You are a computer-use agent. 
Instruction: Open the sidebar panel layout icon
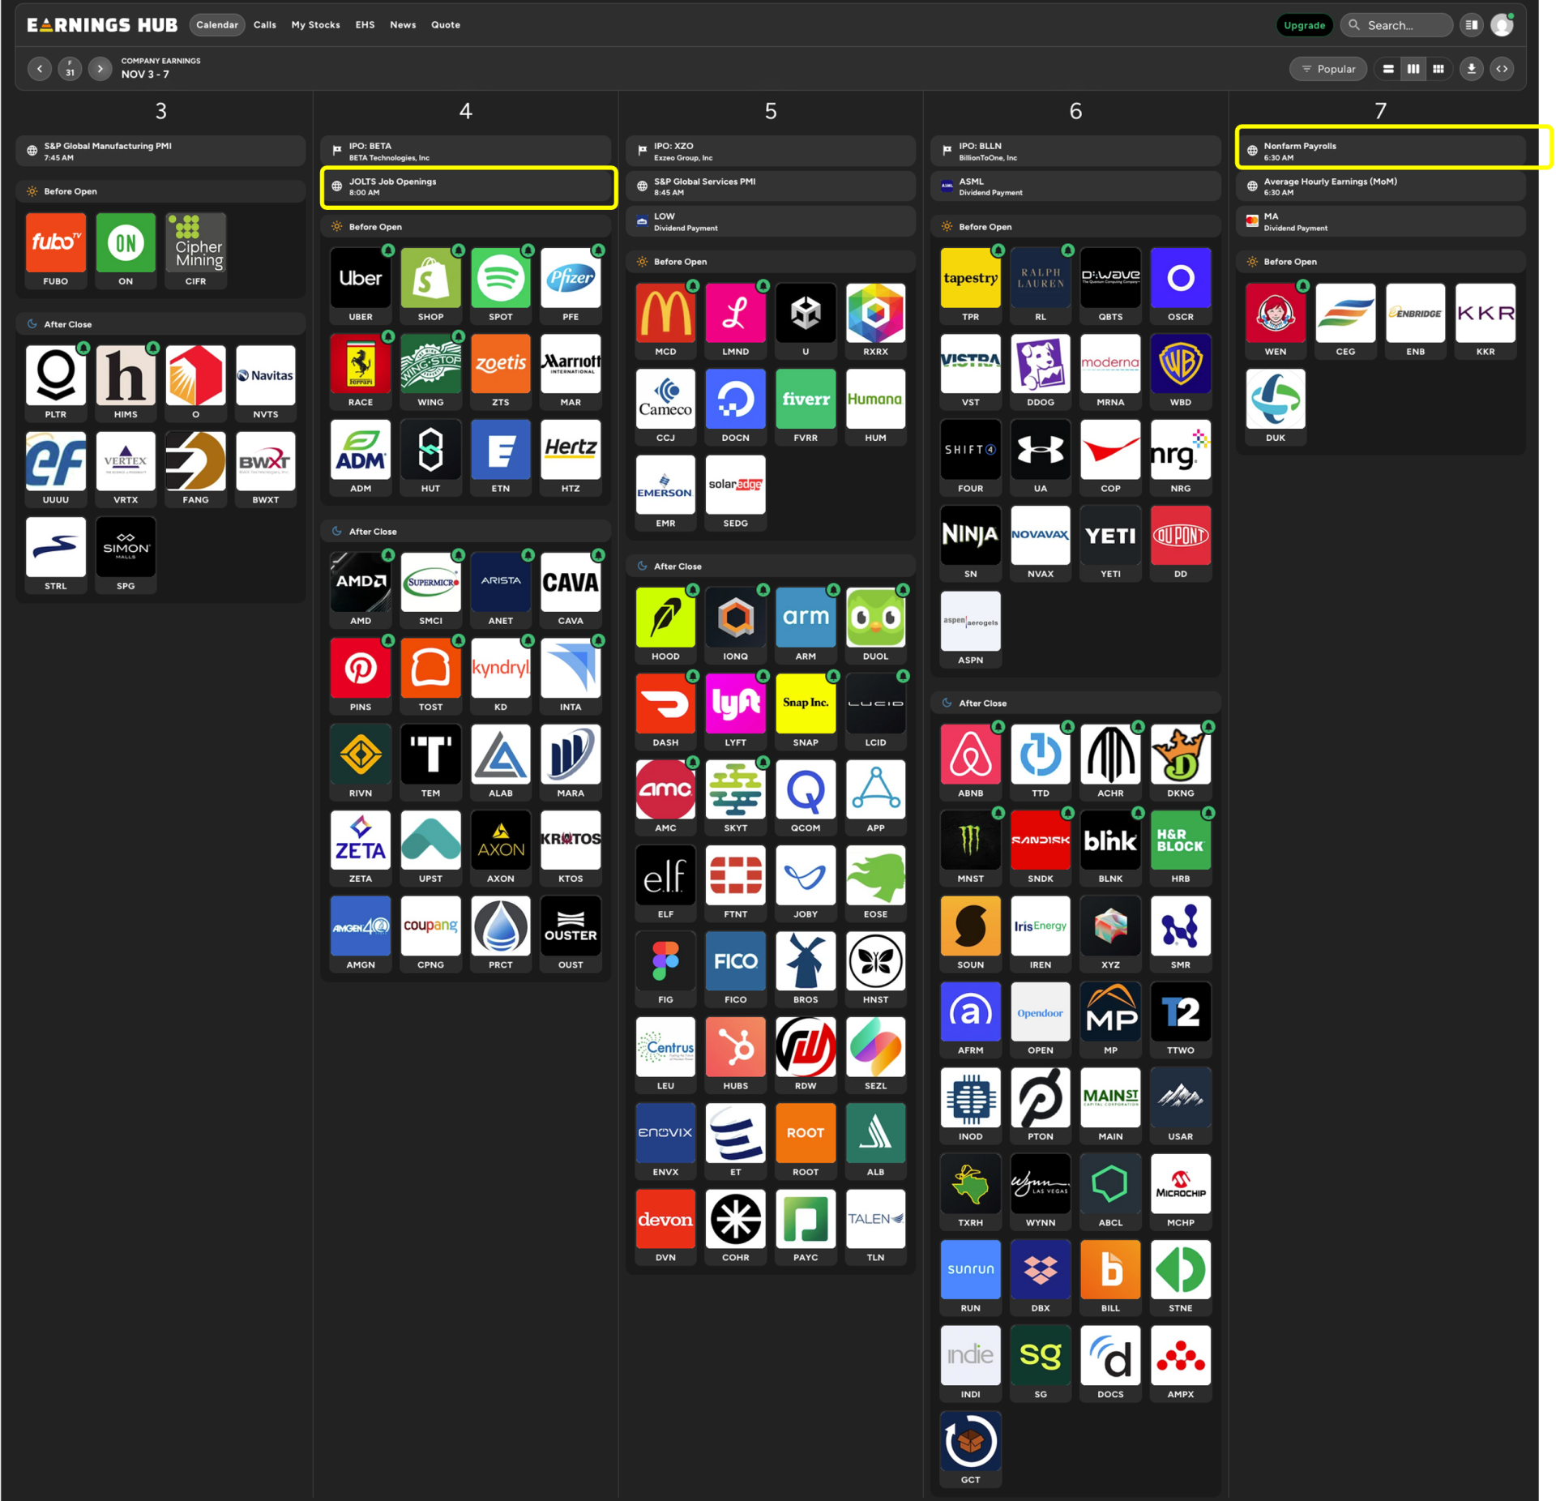(1471, 25)
